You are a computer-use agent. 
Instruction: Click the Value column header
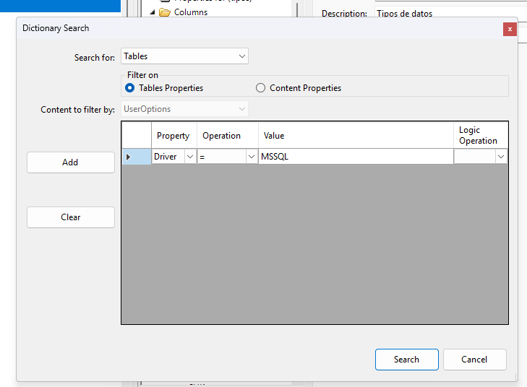(355, 136)
